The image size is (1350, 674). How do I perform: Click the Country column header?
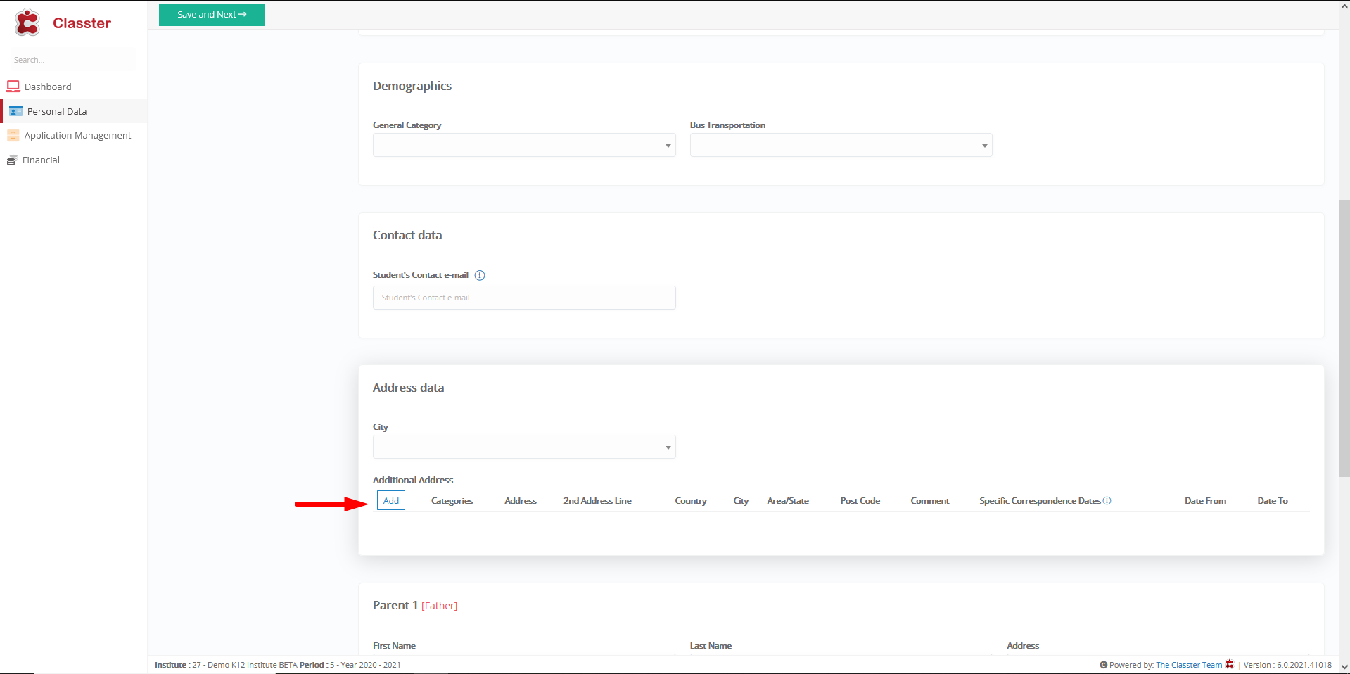click(691, 501)
